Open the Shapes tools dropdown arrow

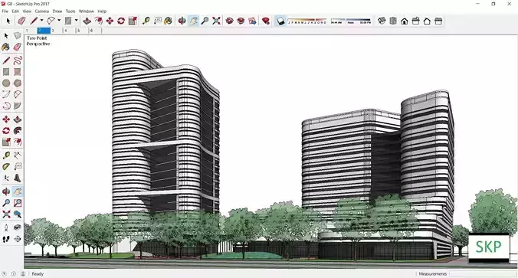pos(76,21)
